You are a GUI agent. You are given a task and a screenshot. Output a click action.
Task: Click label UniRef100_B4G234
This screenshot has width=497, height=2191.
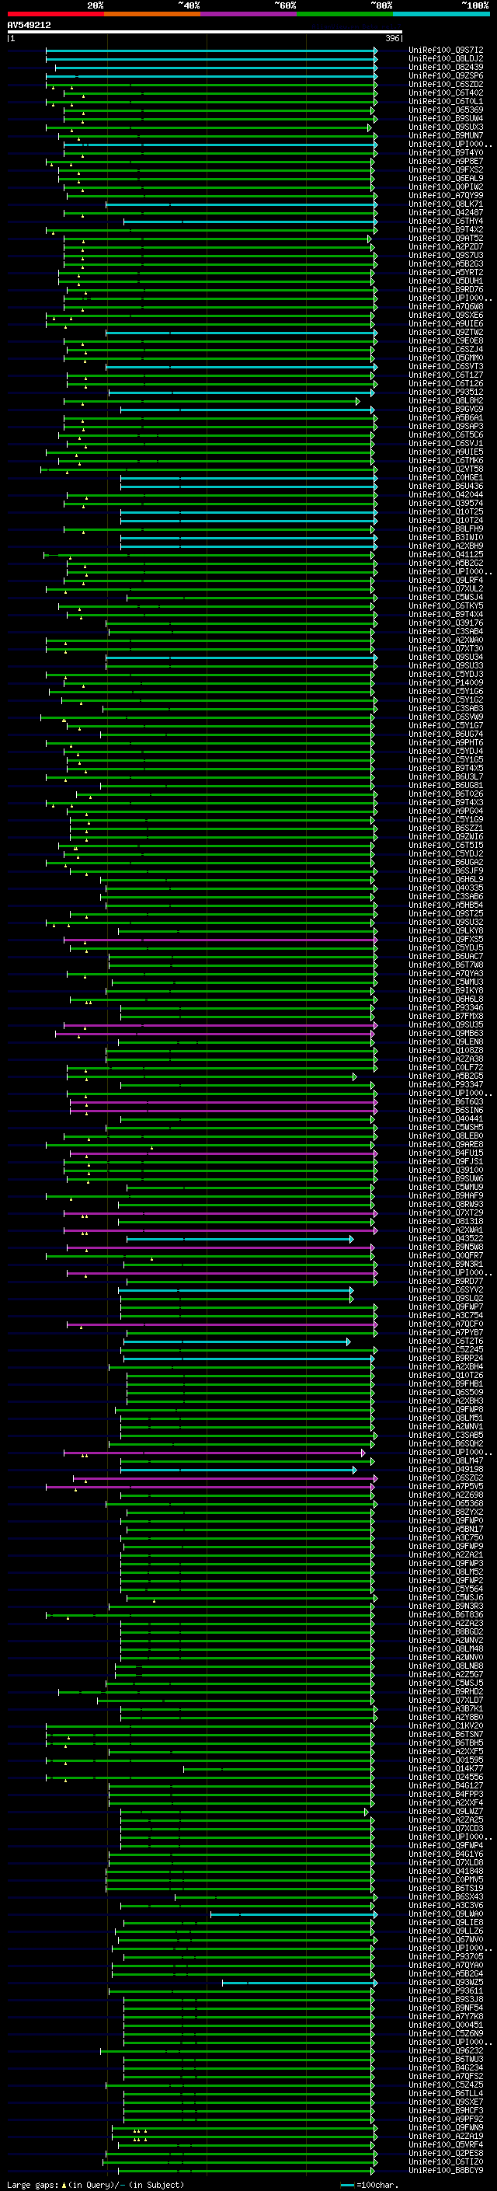pyautogui.click(x=446, y=2067)
